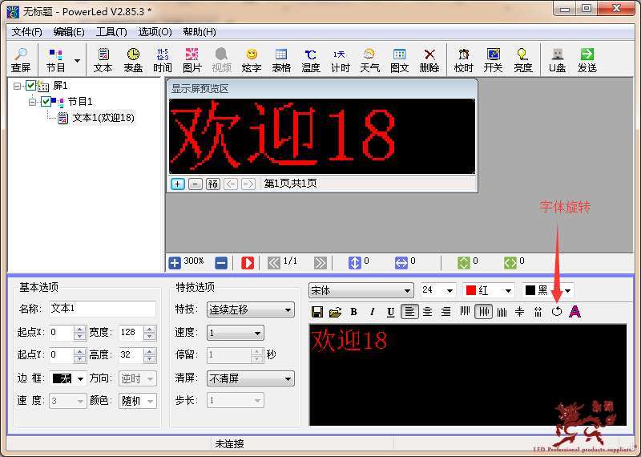Open the 开关 power switch settings
This screenshot has height=457, width=641.
493,60
